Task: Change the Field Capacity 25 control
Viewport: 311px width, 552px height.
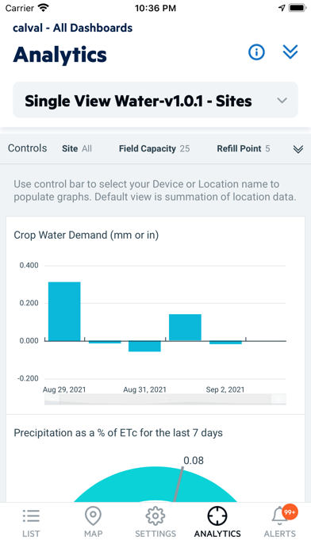Action: coord(154,148)
